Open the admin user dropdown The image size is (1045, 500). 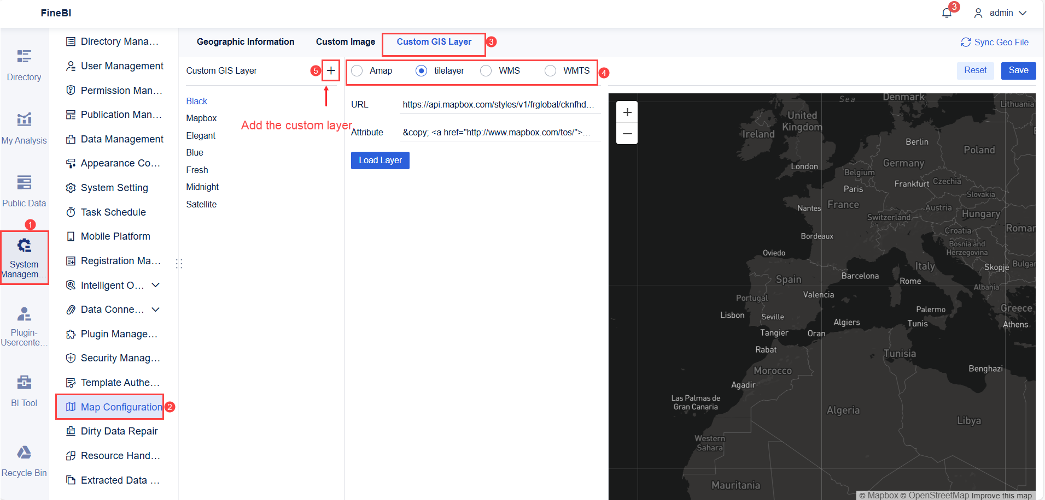point(1001,13)
